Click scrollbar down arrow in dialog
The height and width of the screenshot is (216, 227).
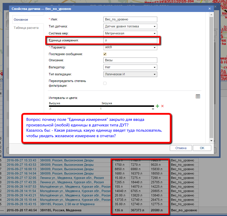point(212,141)
